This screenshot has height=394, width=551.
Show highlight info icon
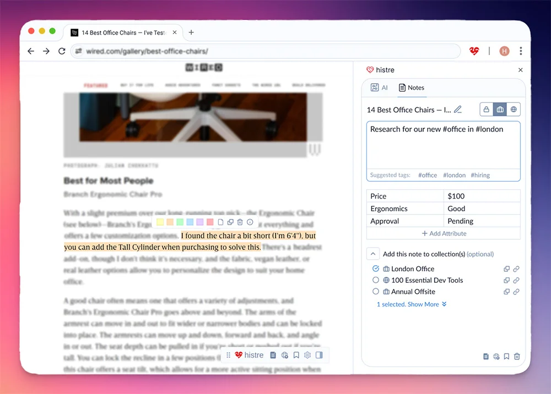[x=250, y=222]
